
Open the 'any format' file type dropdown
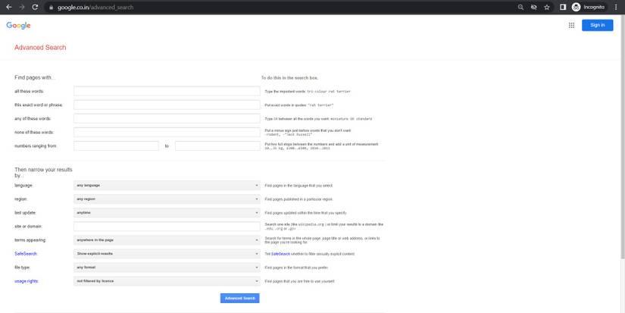(167, 267)
